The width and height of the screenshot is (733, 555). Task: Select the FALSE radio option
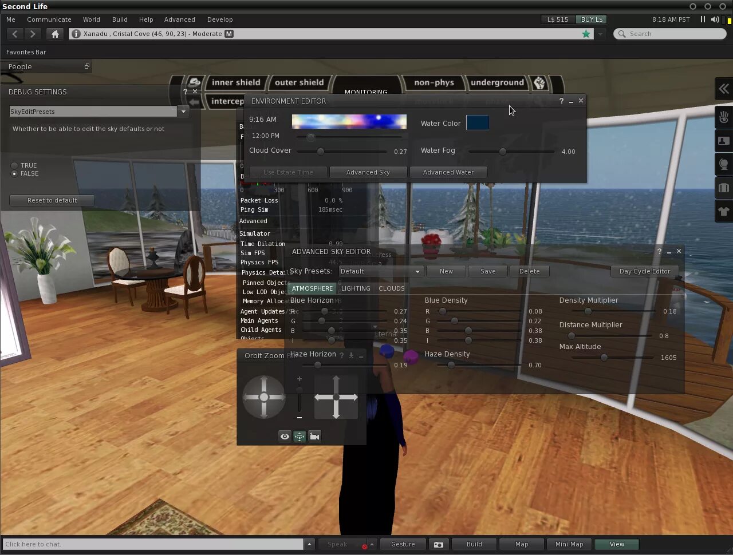[x=14, y=173]
